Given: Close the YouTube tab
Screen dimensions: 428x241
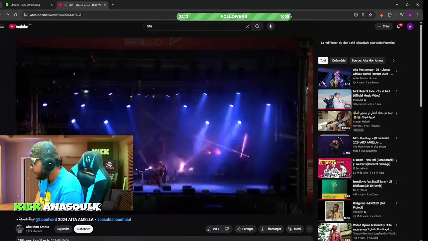Looking at the screenshot, I should point(105,5).
